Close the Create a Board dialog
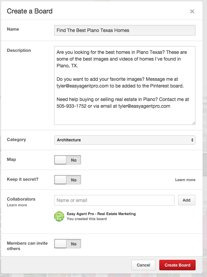 tap(192, 11)
